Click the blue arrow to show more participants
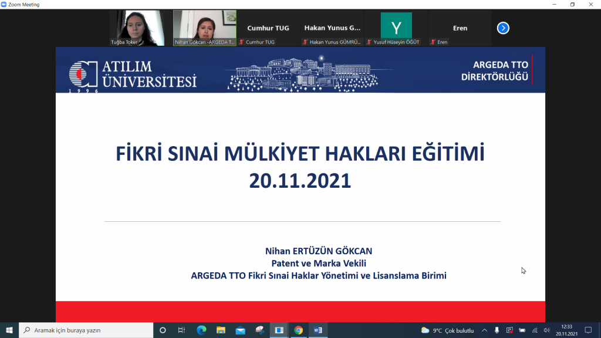Screen dimensions: 601x338 [502, 26]
